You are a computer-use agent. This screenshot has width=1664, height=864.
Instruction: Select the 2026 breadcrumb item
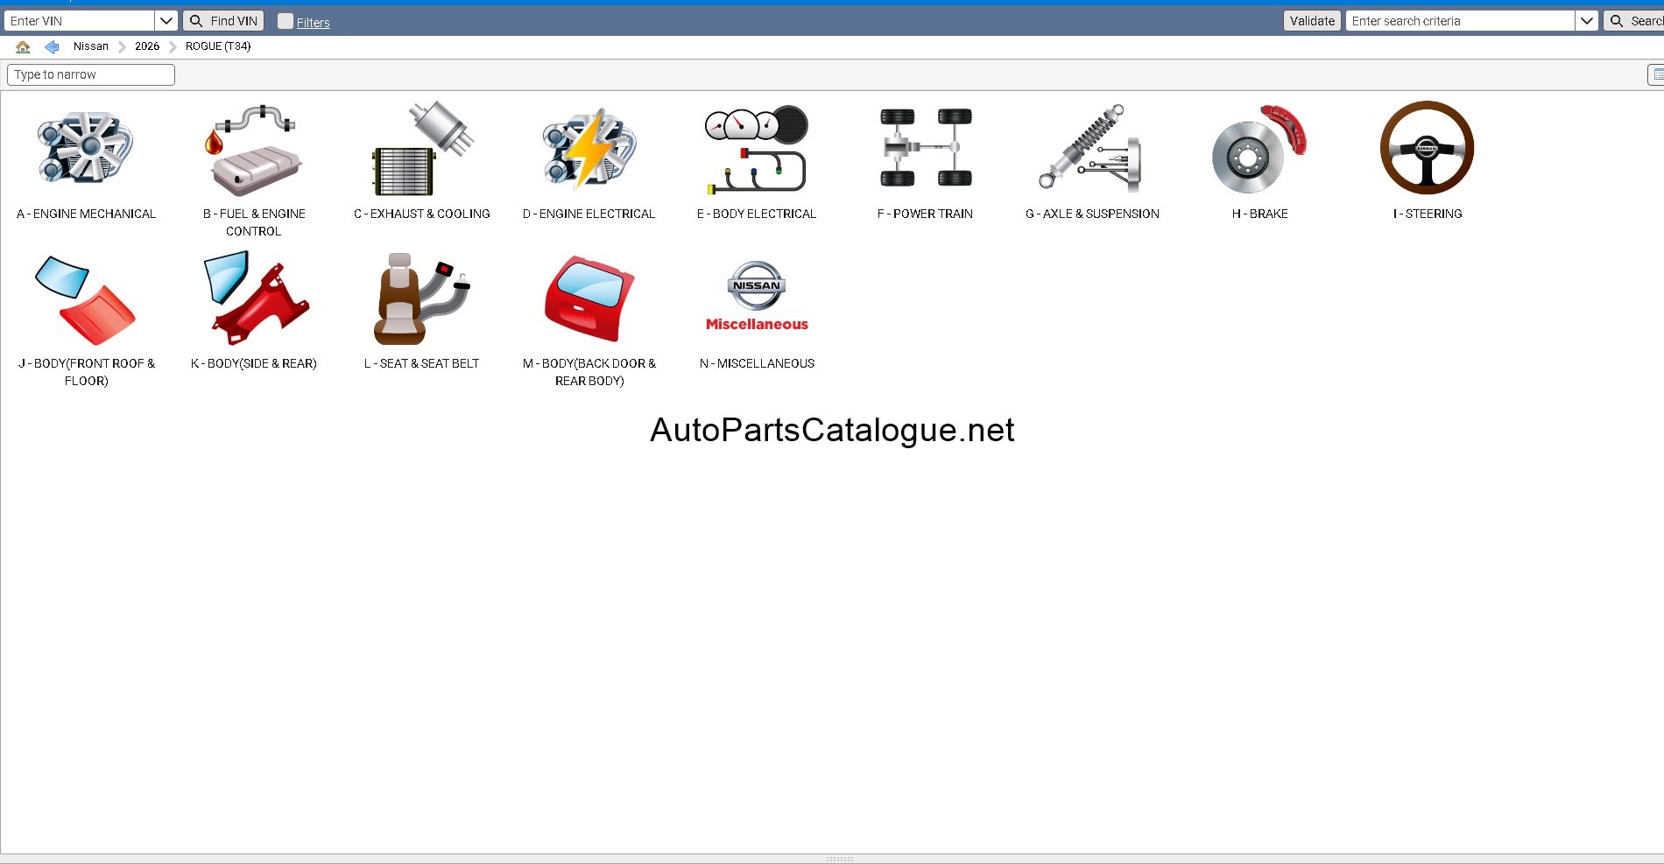pos(147,46)
